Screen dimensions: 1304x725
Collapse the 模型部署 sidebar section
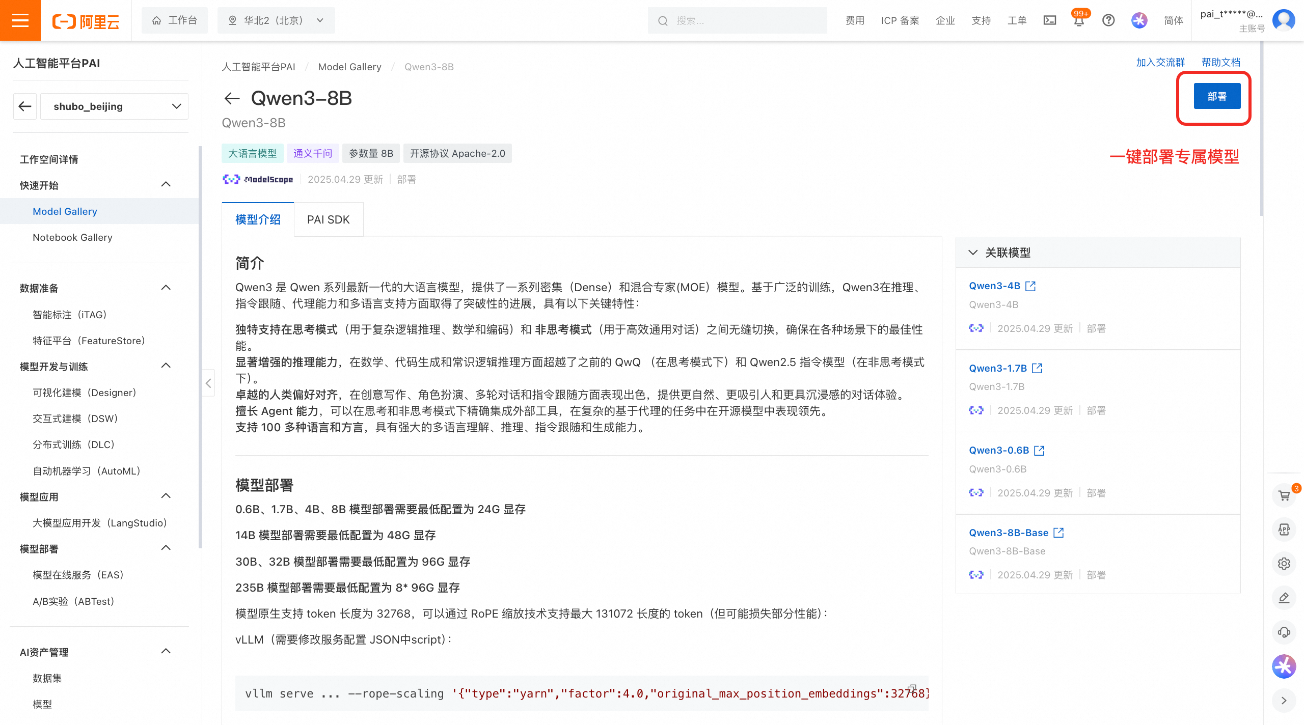tap(166, 548)
